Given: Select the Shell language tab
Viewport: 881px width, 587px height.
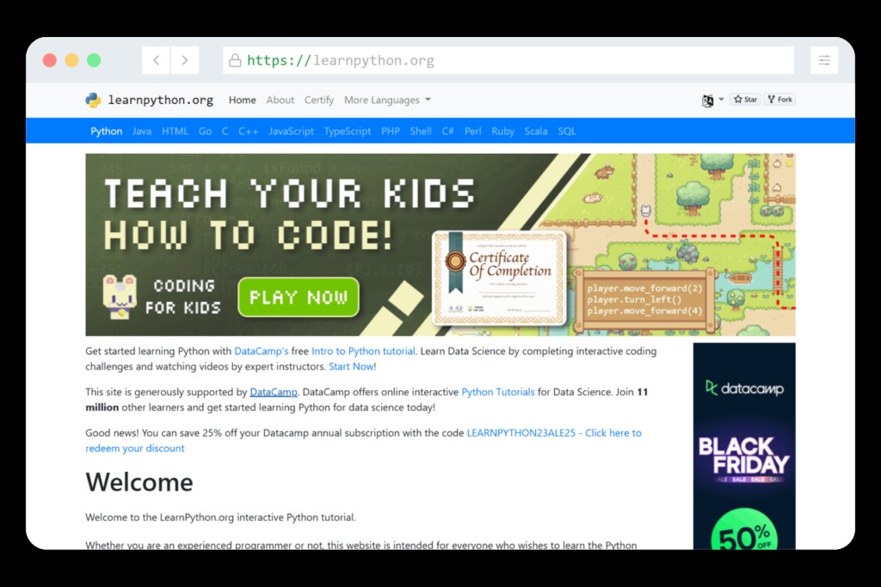Looking at the screenshot, I should [x=421, y=131].
